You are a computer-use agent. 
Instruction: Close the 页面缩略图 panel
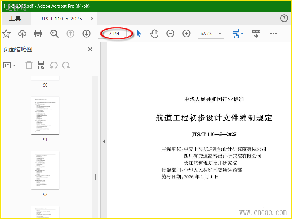90,49
